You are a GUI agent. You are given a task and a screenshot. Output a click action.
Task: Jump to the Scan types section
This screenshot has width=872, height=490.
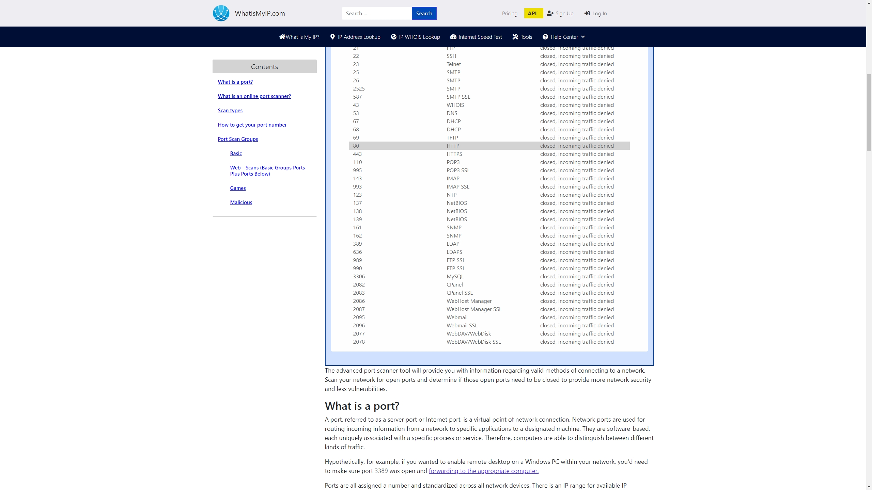click(x=230, y=110)
